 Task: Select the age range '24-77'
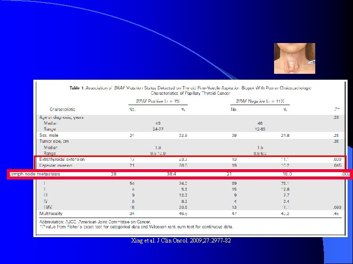pyautogui.click(x=158, y=129)
